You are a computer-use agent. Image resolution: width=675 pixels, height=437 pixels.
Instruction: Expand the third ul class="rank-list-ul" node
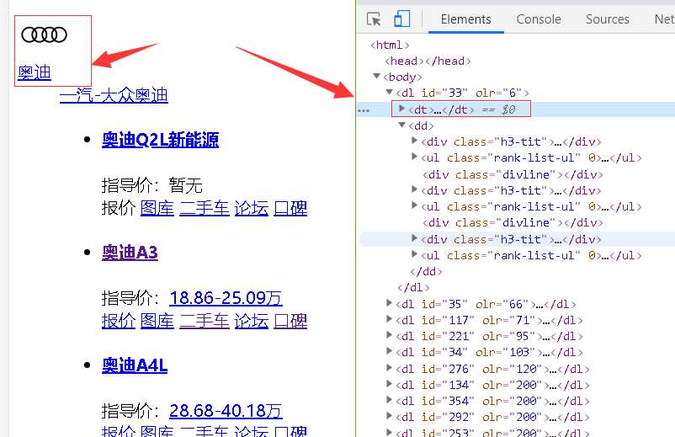pyautogui.click(x=414, y=254)
